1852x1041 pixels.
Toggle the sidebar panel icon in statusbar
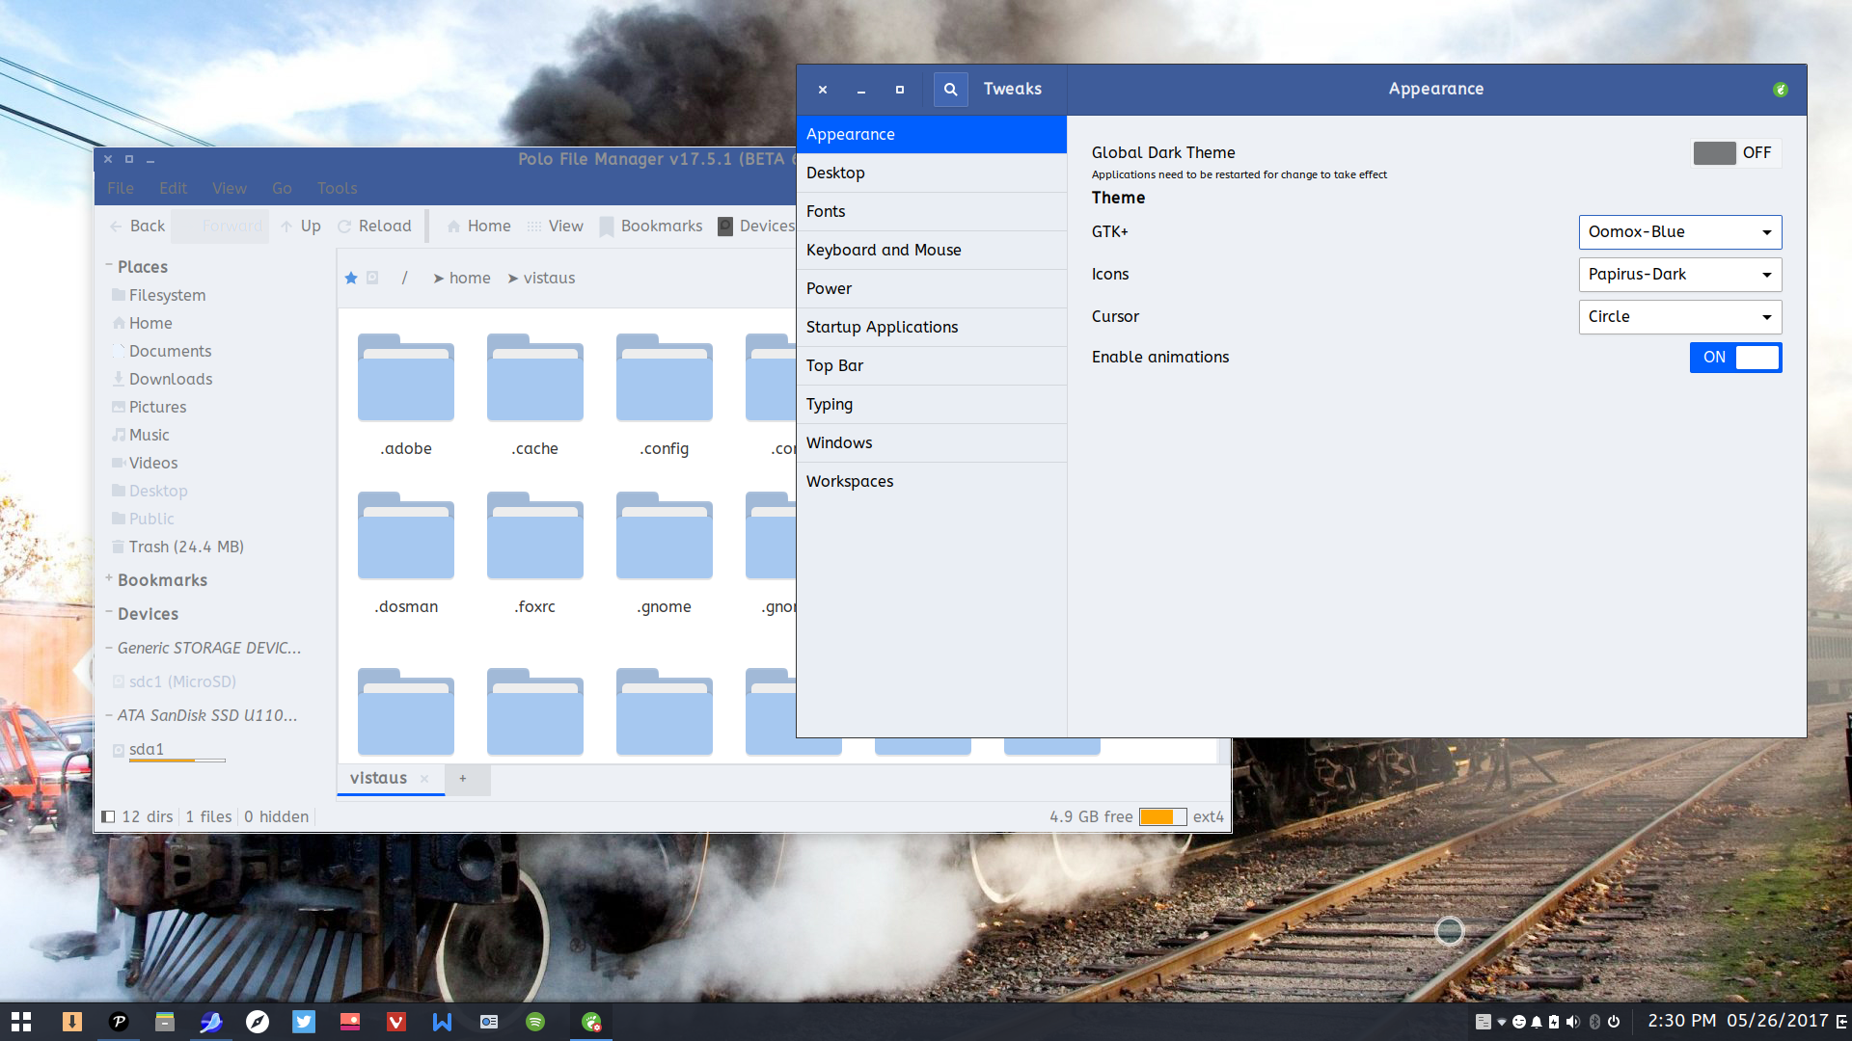tap(108, 817)
